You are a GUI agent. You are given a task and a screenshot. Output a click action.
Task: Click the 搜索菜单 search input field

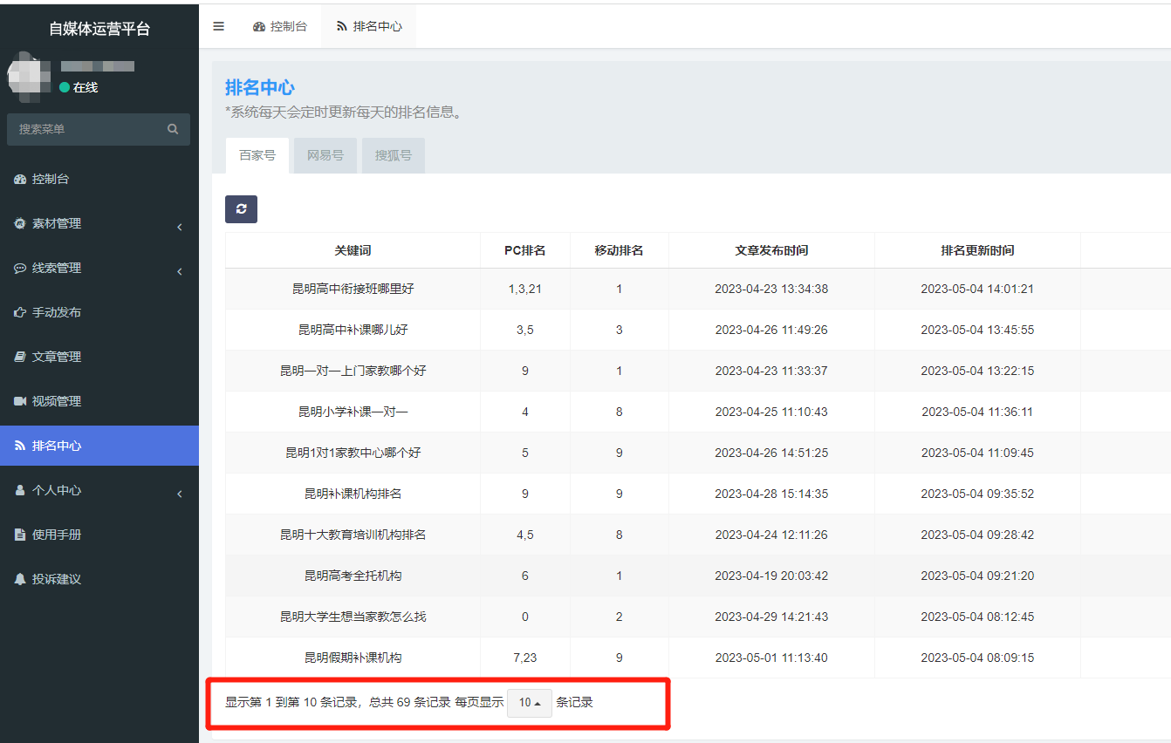tap(87, 129)
